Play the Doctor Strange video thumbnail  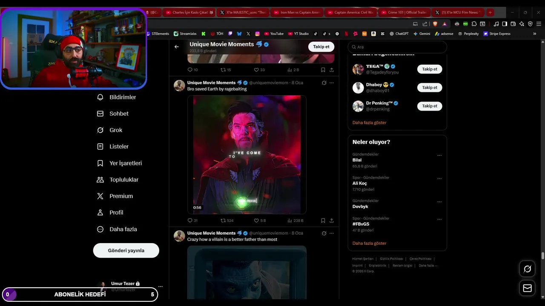[247, 155]
